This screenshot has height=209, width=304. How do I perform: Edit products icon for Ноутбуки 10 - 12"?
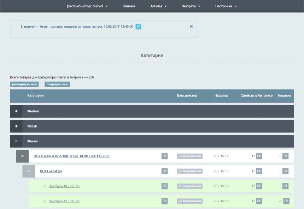tap(286, 186)
